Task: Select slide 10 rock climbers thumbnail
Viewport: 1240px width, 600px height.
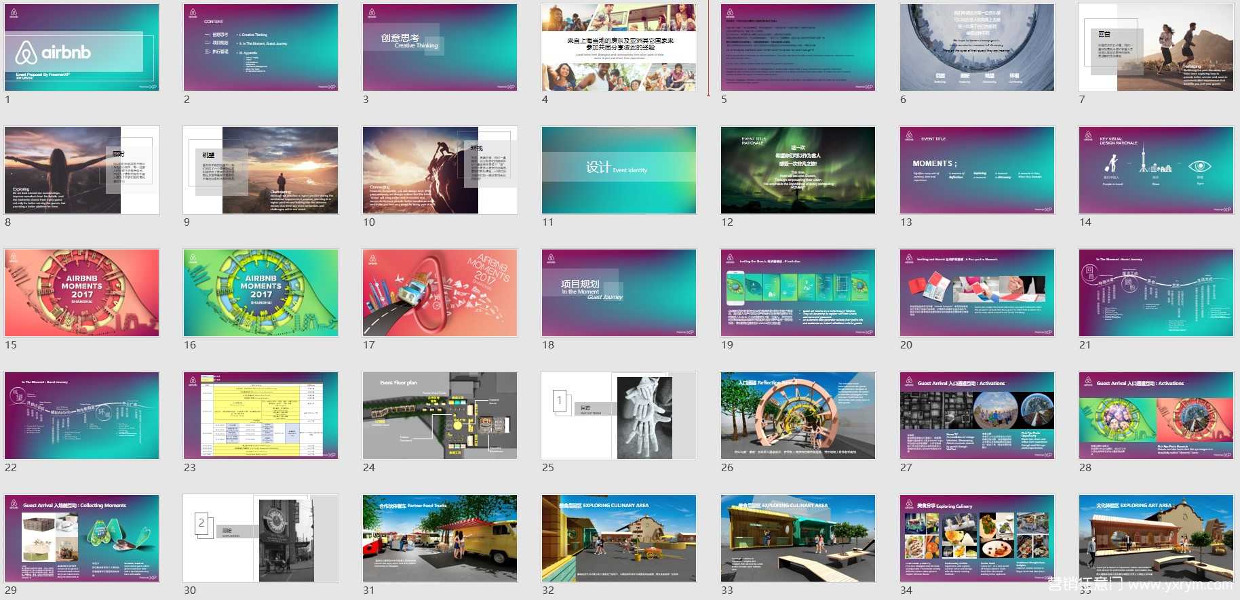Action: point(440,170)
